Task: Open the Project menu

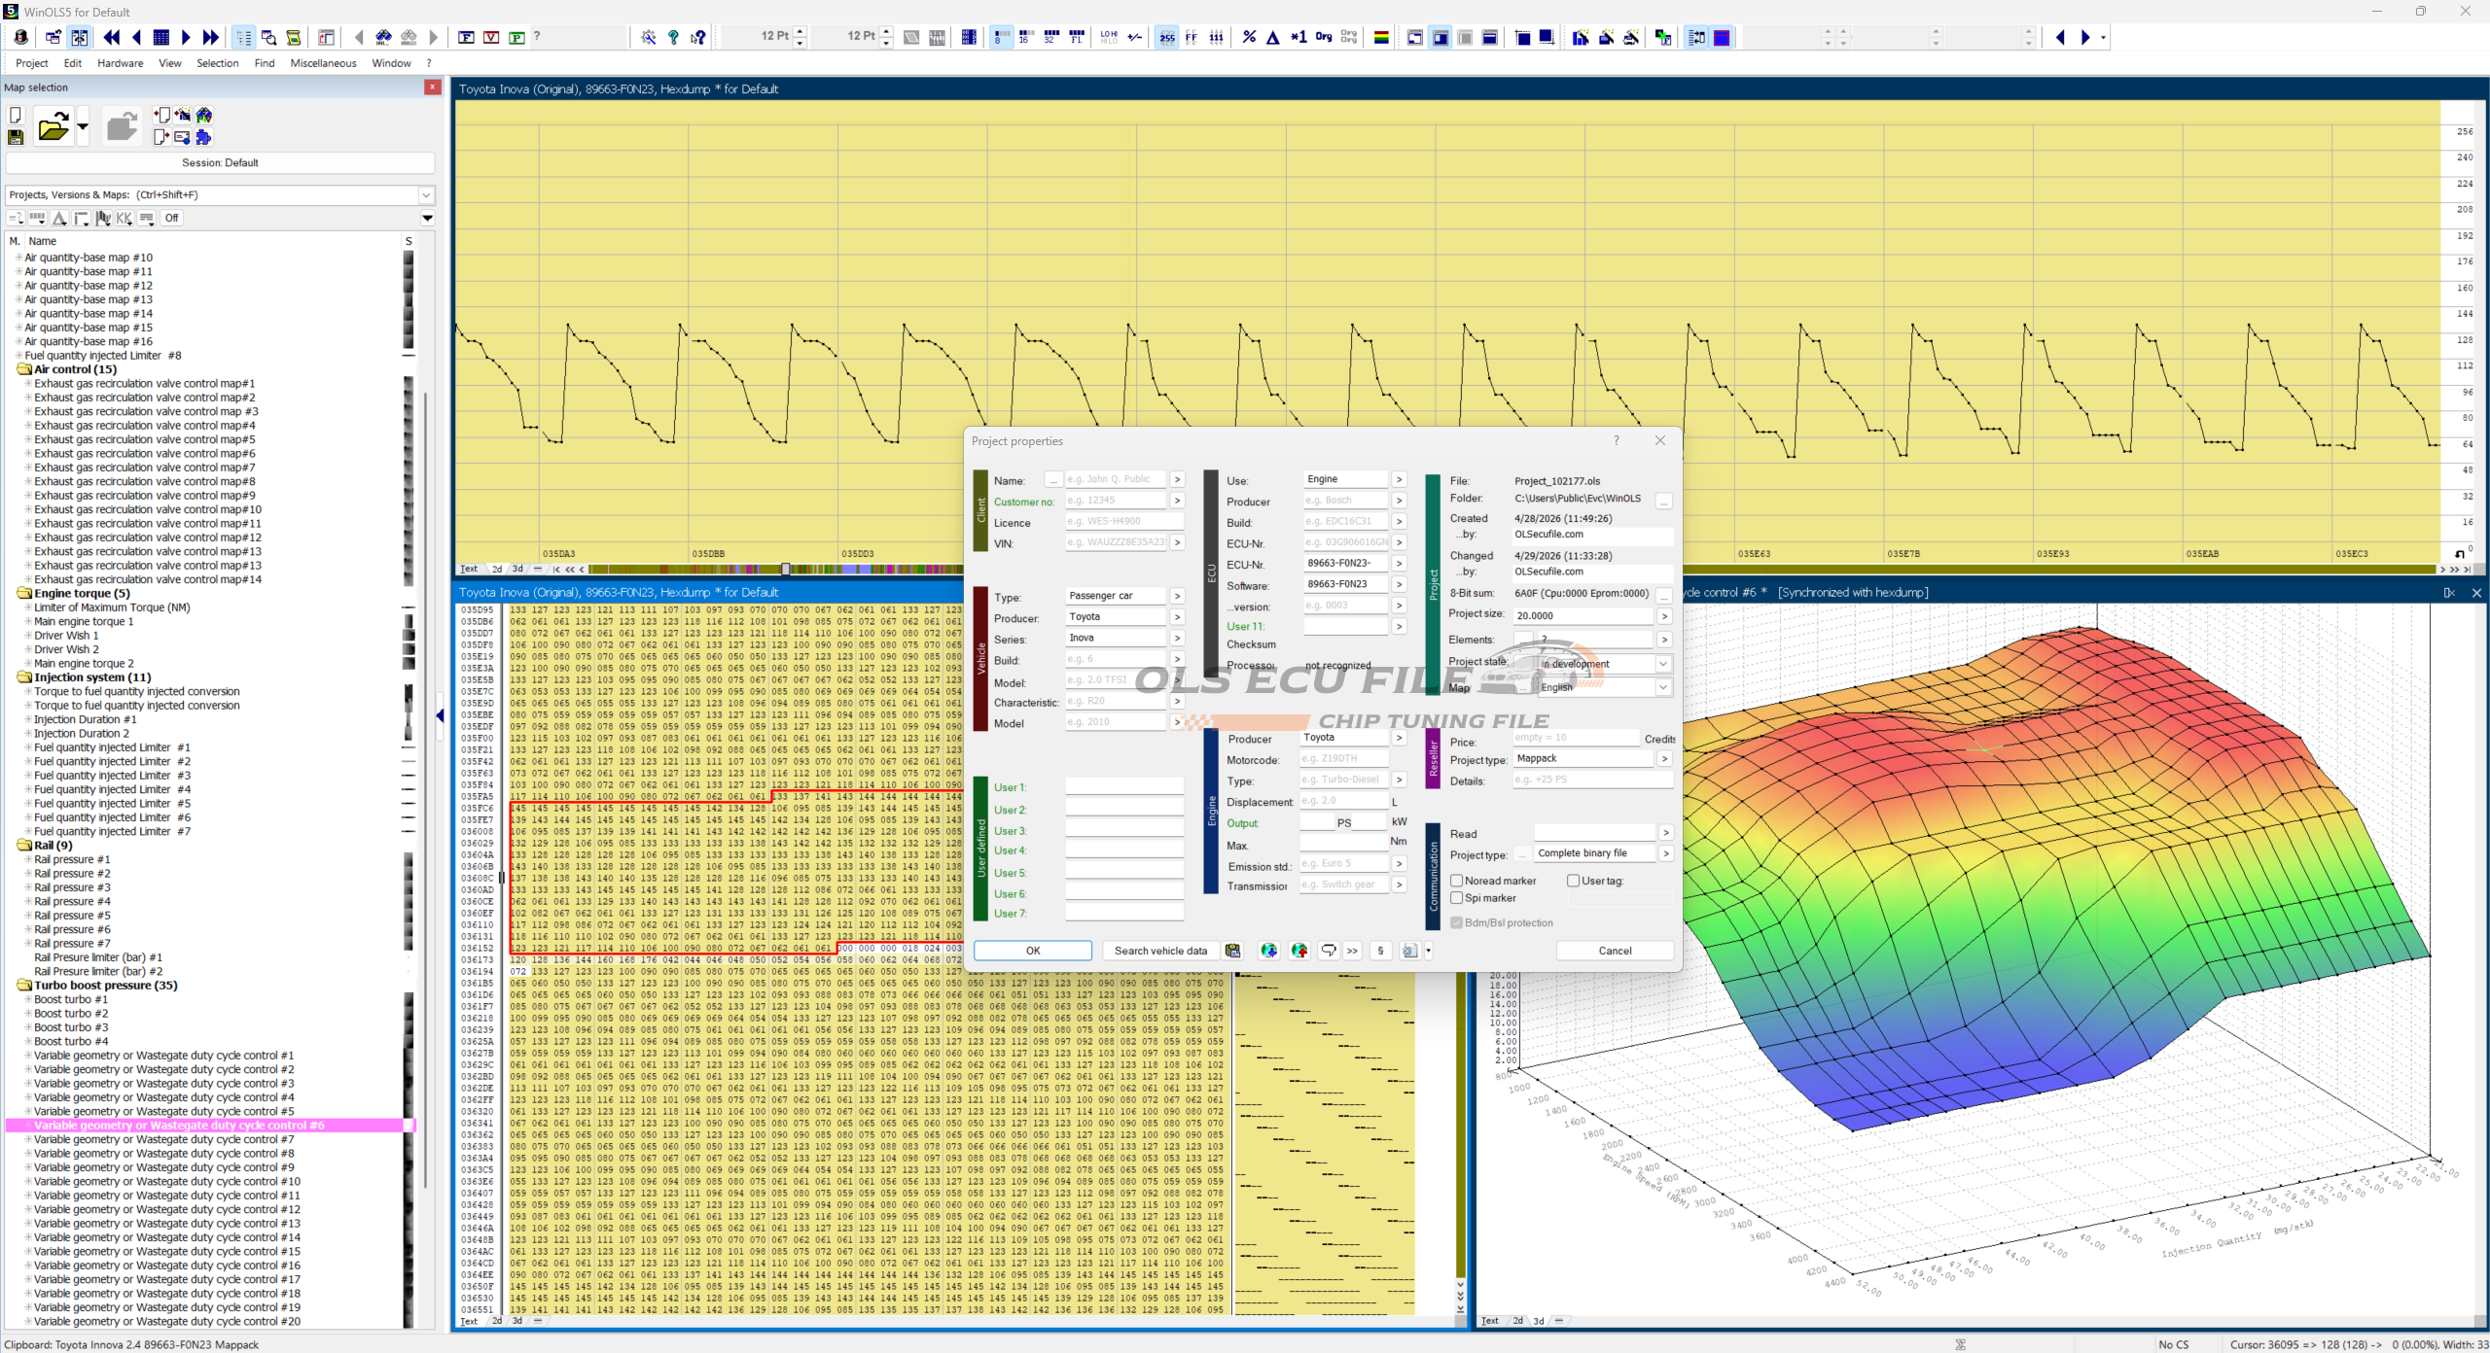Action: (x=32, y=63)
